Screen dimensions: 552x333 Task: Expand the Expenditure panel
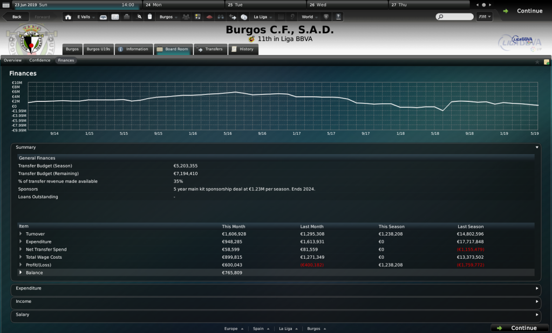(x=537, y=288)
